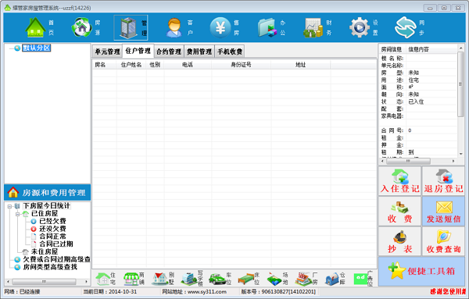The image size is (469, 299).
Task: Switch to the 住户管理 tab
Action: [x=138, y=51]
